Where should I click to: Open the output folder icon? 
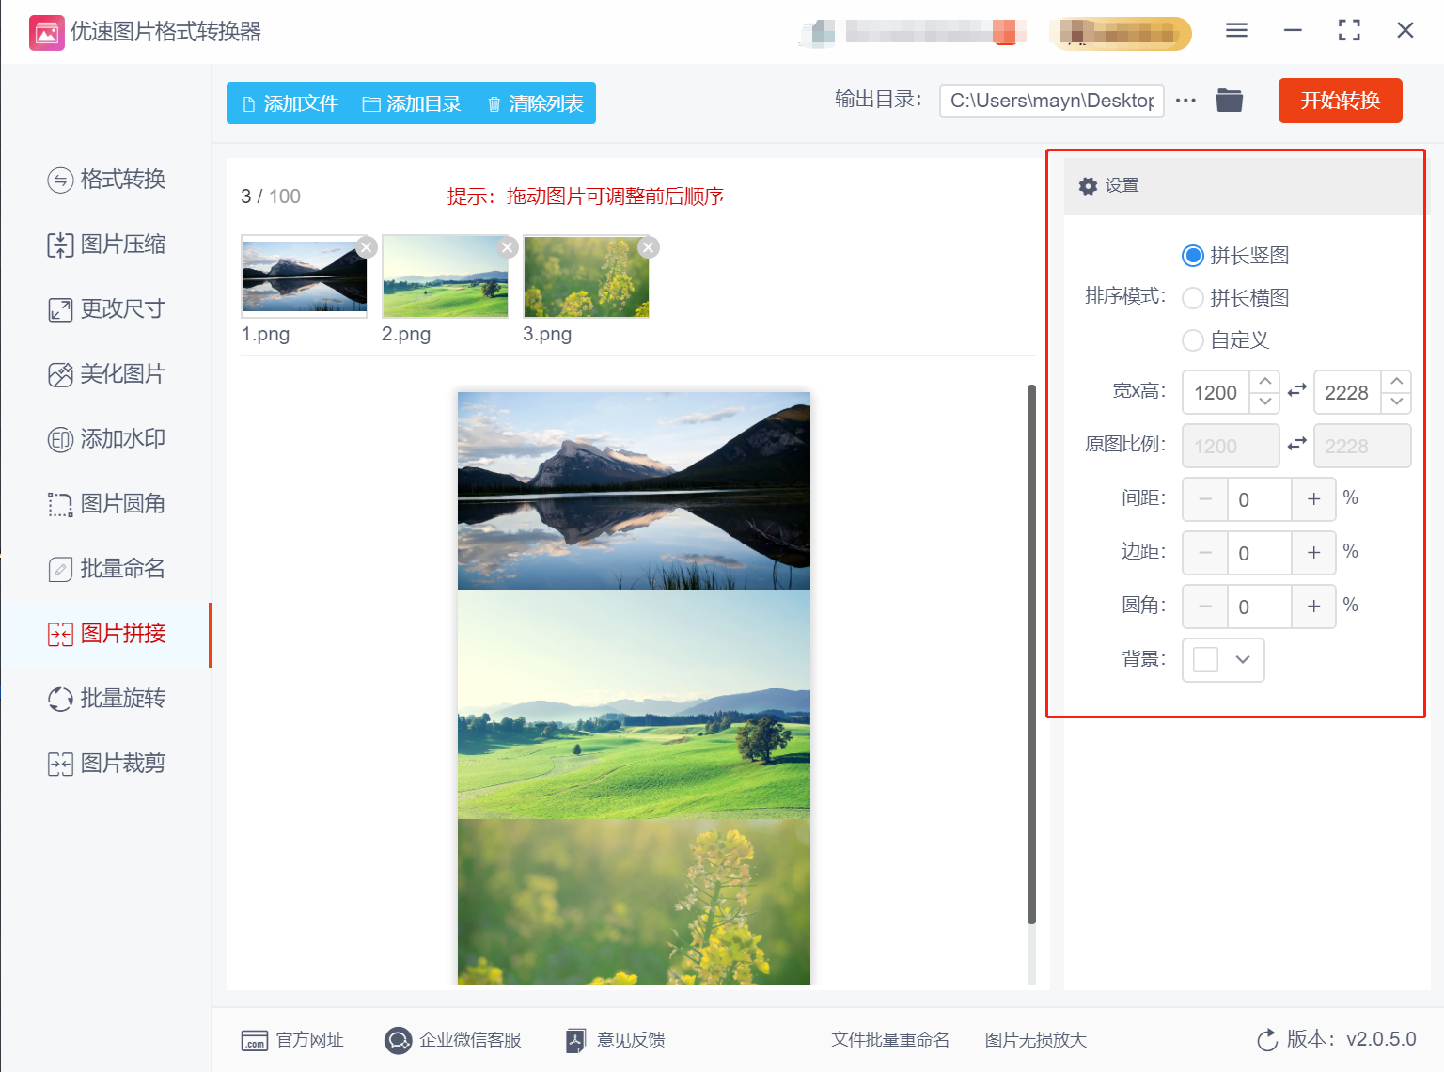click(x=1229, y=101)
